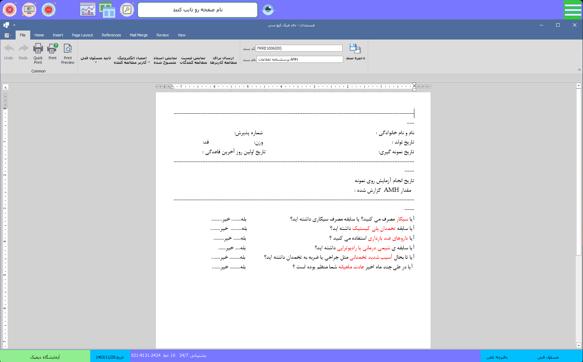Open the Mail Merge tab

pyautogui.click(x=138, y=35)
